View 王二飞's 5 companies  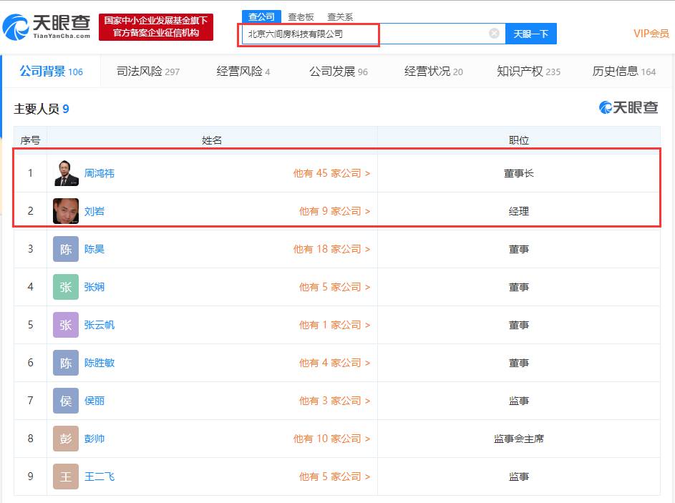(x=334, y=477)
